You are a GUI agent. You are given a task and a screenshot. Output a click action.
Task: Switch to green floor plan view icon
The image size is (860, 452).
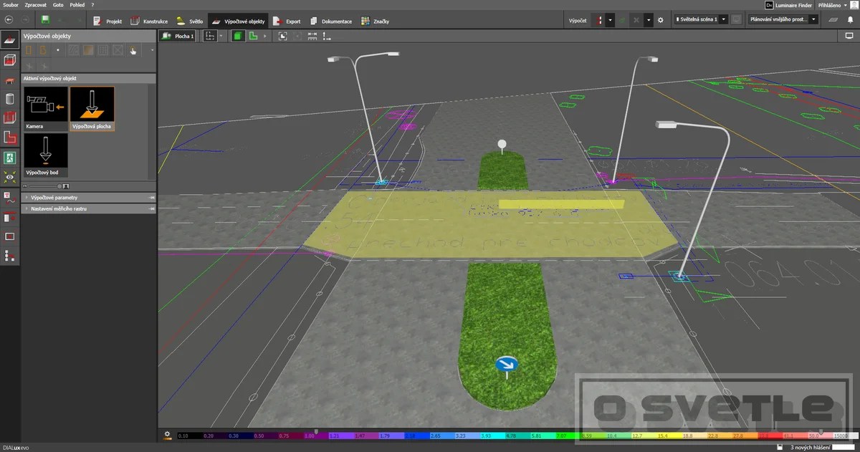coord(253,36)
